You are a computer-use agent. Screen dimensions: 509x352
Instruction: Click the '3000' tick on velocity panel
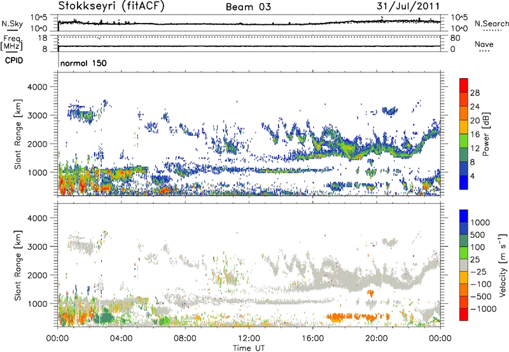(37, 247)
